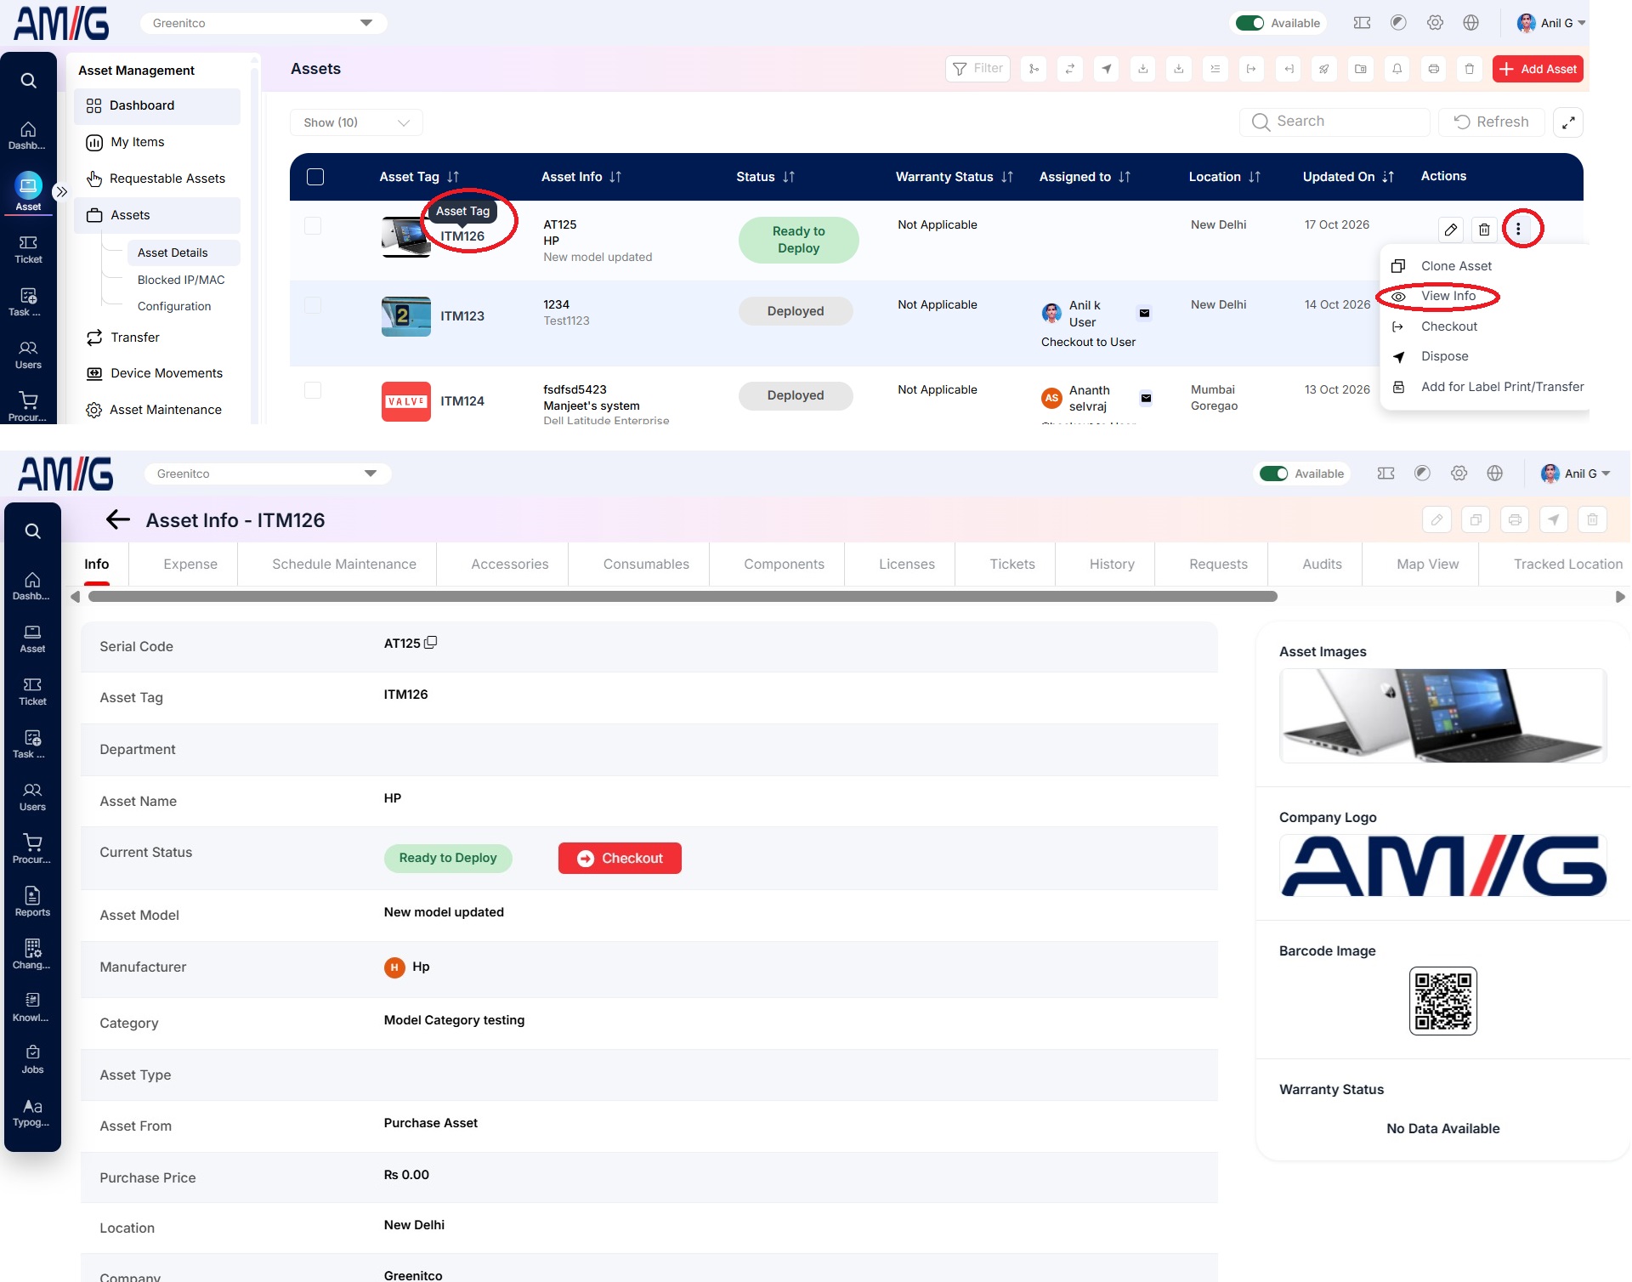The height and width of the screenshot is (1282, 1632).
Task: Open the Anil G user menu in upper header
Action: 1551,23
